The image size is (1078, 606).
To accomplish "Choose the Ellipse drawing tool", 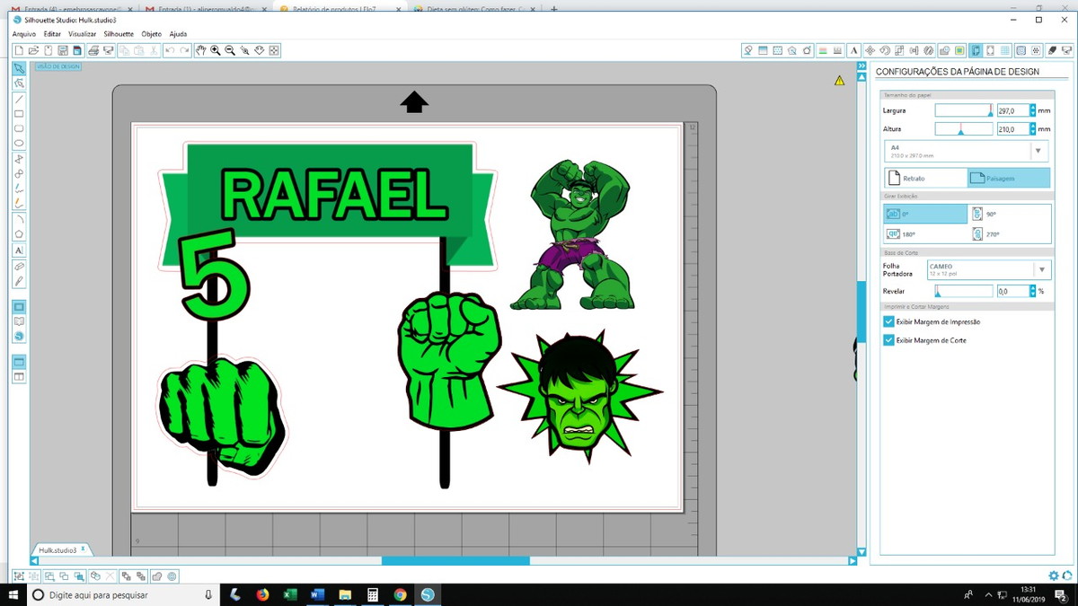I will tap(19, 143).
